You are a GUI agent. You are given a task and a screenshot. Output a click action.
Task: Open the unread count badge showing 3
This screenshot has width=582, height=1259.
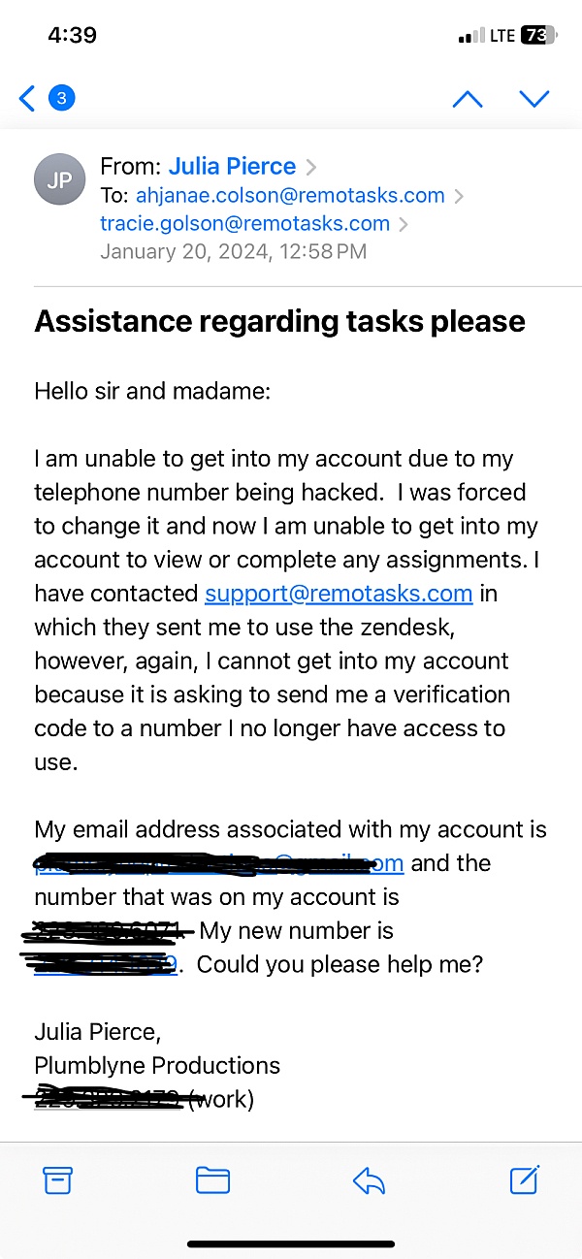61,98
